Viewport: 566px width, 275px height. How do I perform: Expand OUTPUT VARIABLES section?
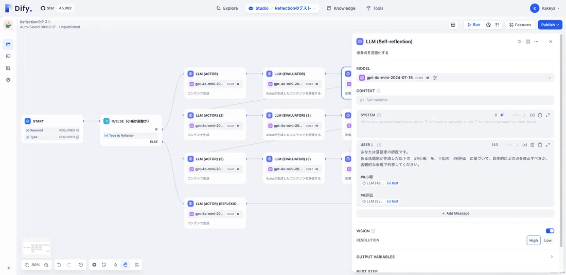(455, 257)
